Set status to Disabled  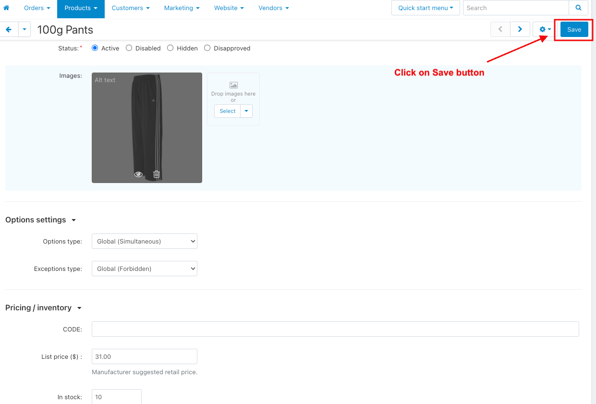coord(129,48)
